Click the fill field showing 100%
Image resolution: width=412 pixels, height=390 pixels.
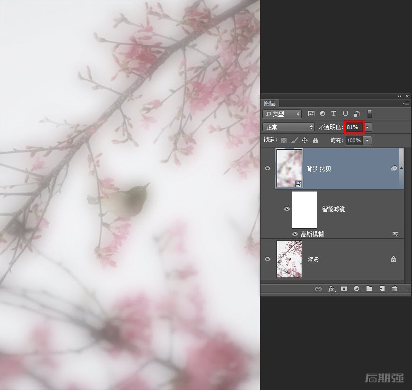354,140
